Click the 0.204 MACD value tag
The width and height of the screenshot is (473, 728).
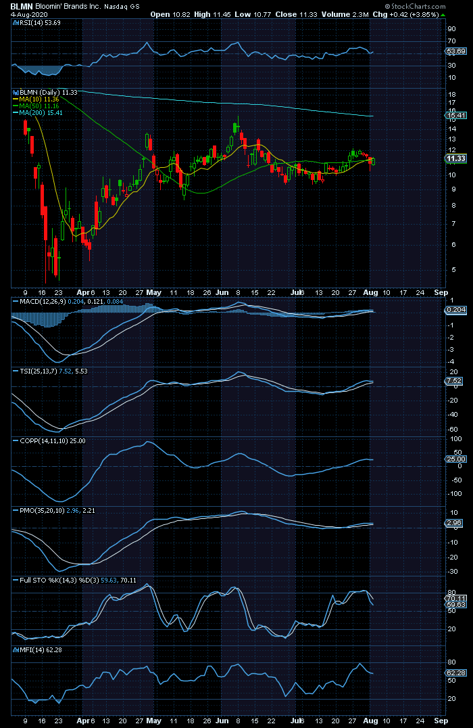456,310
